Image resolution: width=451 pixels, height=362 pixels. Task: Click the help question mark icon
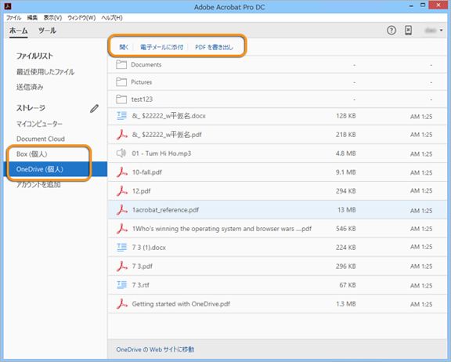point(391,31)
